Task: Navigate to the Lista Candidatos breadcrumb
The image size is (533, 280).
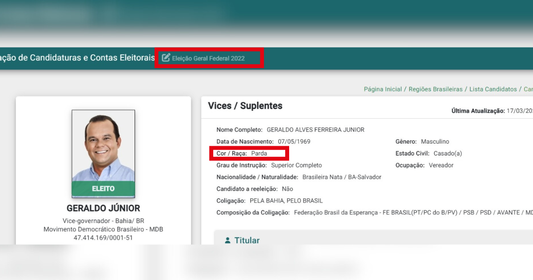Action: 493,89
